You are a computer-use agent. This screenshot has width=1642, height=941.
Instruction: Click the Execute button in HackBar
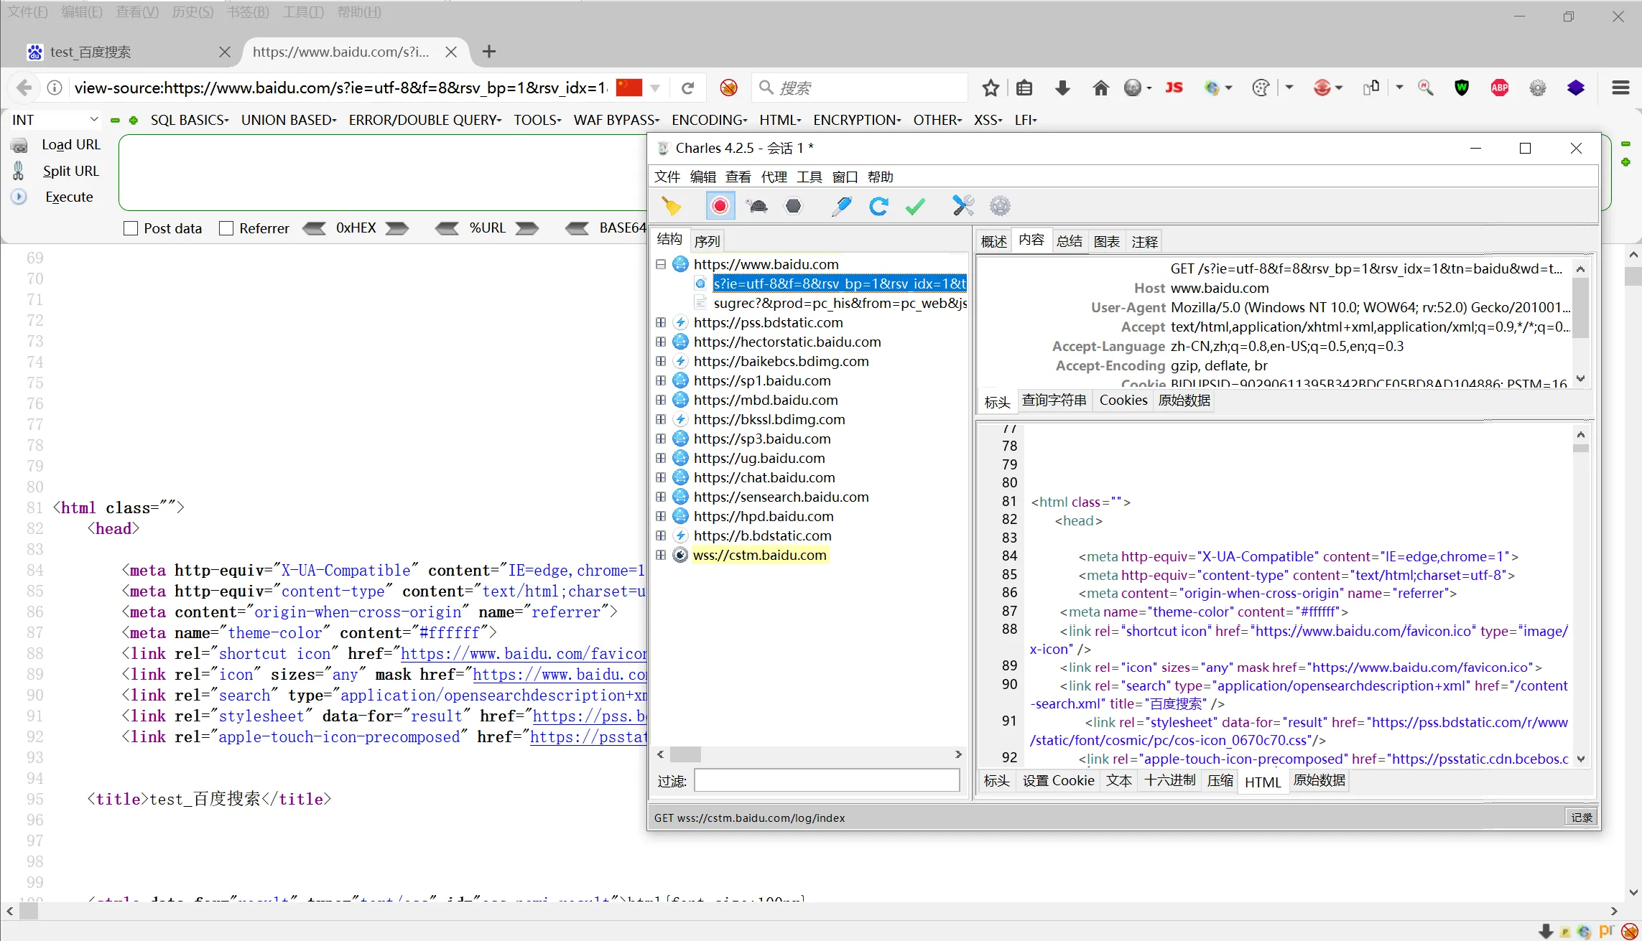[69, 197]
